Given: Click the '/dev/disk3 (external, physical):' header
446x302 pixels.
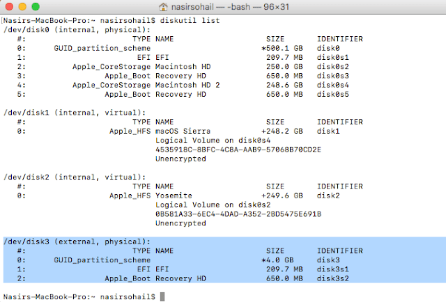Looking at the screenshot, I should tap(77, 241).
